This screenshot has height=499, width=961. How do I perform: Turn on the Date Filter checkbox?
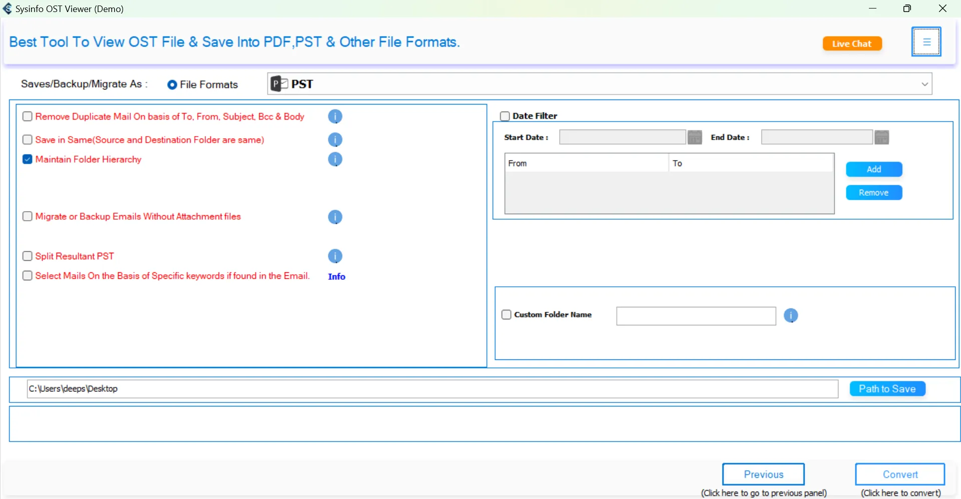pyautogui.click(x=505, y=116)
